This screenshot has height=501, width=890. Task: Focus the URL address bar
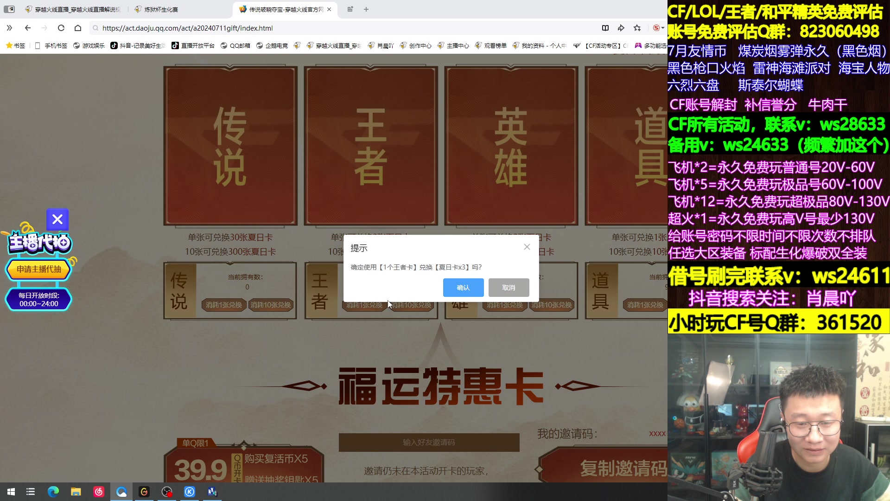343,28
